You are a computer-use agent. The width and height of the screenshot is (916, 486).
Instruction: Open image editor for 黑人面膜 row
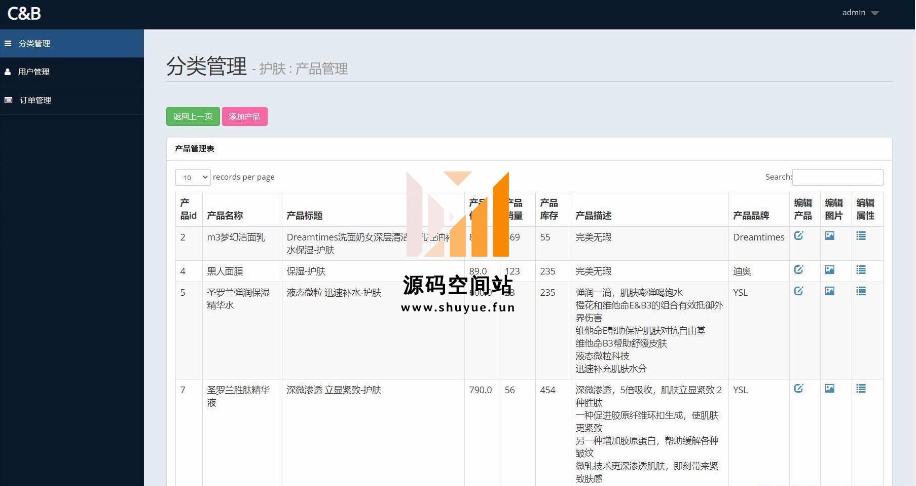tap(829, 270)
